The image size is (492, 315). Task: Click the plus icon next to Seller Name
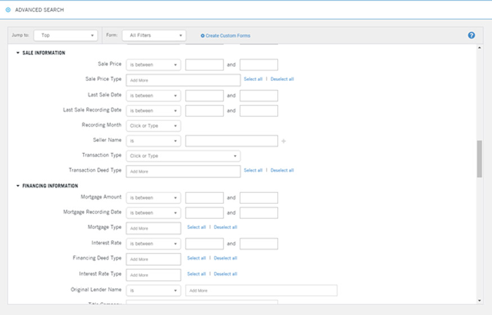tap(283, 141)
